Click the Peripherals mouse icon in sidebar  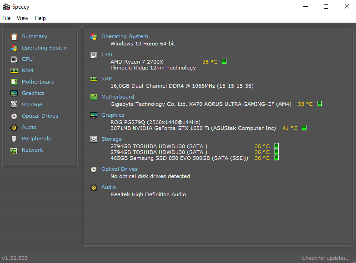[14, 139]
